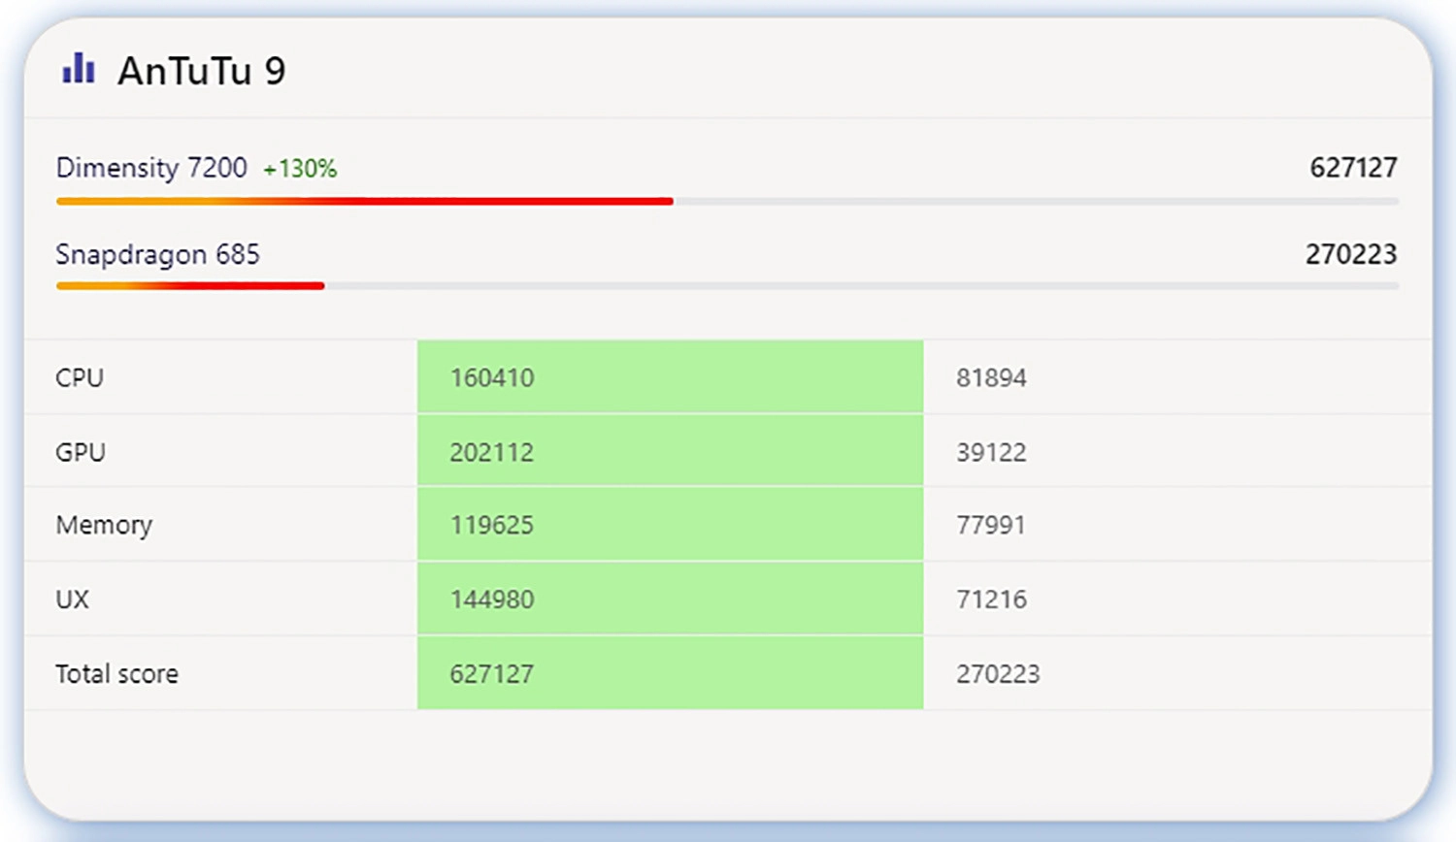Select the GPU row label
This screenshot has height=842, width=1456.
81,452
